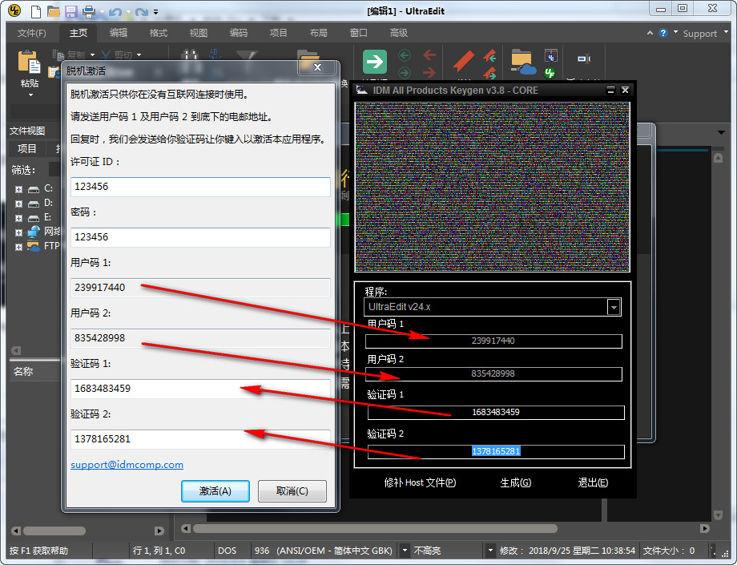This screenshot has height=565, width=737.
Task: Open the 不高亮 dropdown in status bar
Action: coord(489,551)
